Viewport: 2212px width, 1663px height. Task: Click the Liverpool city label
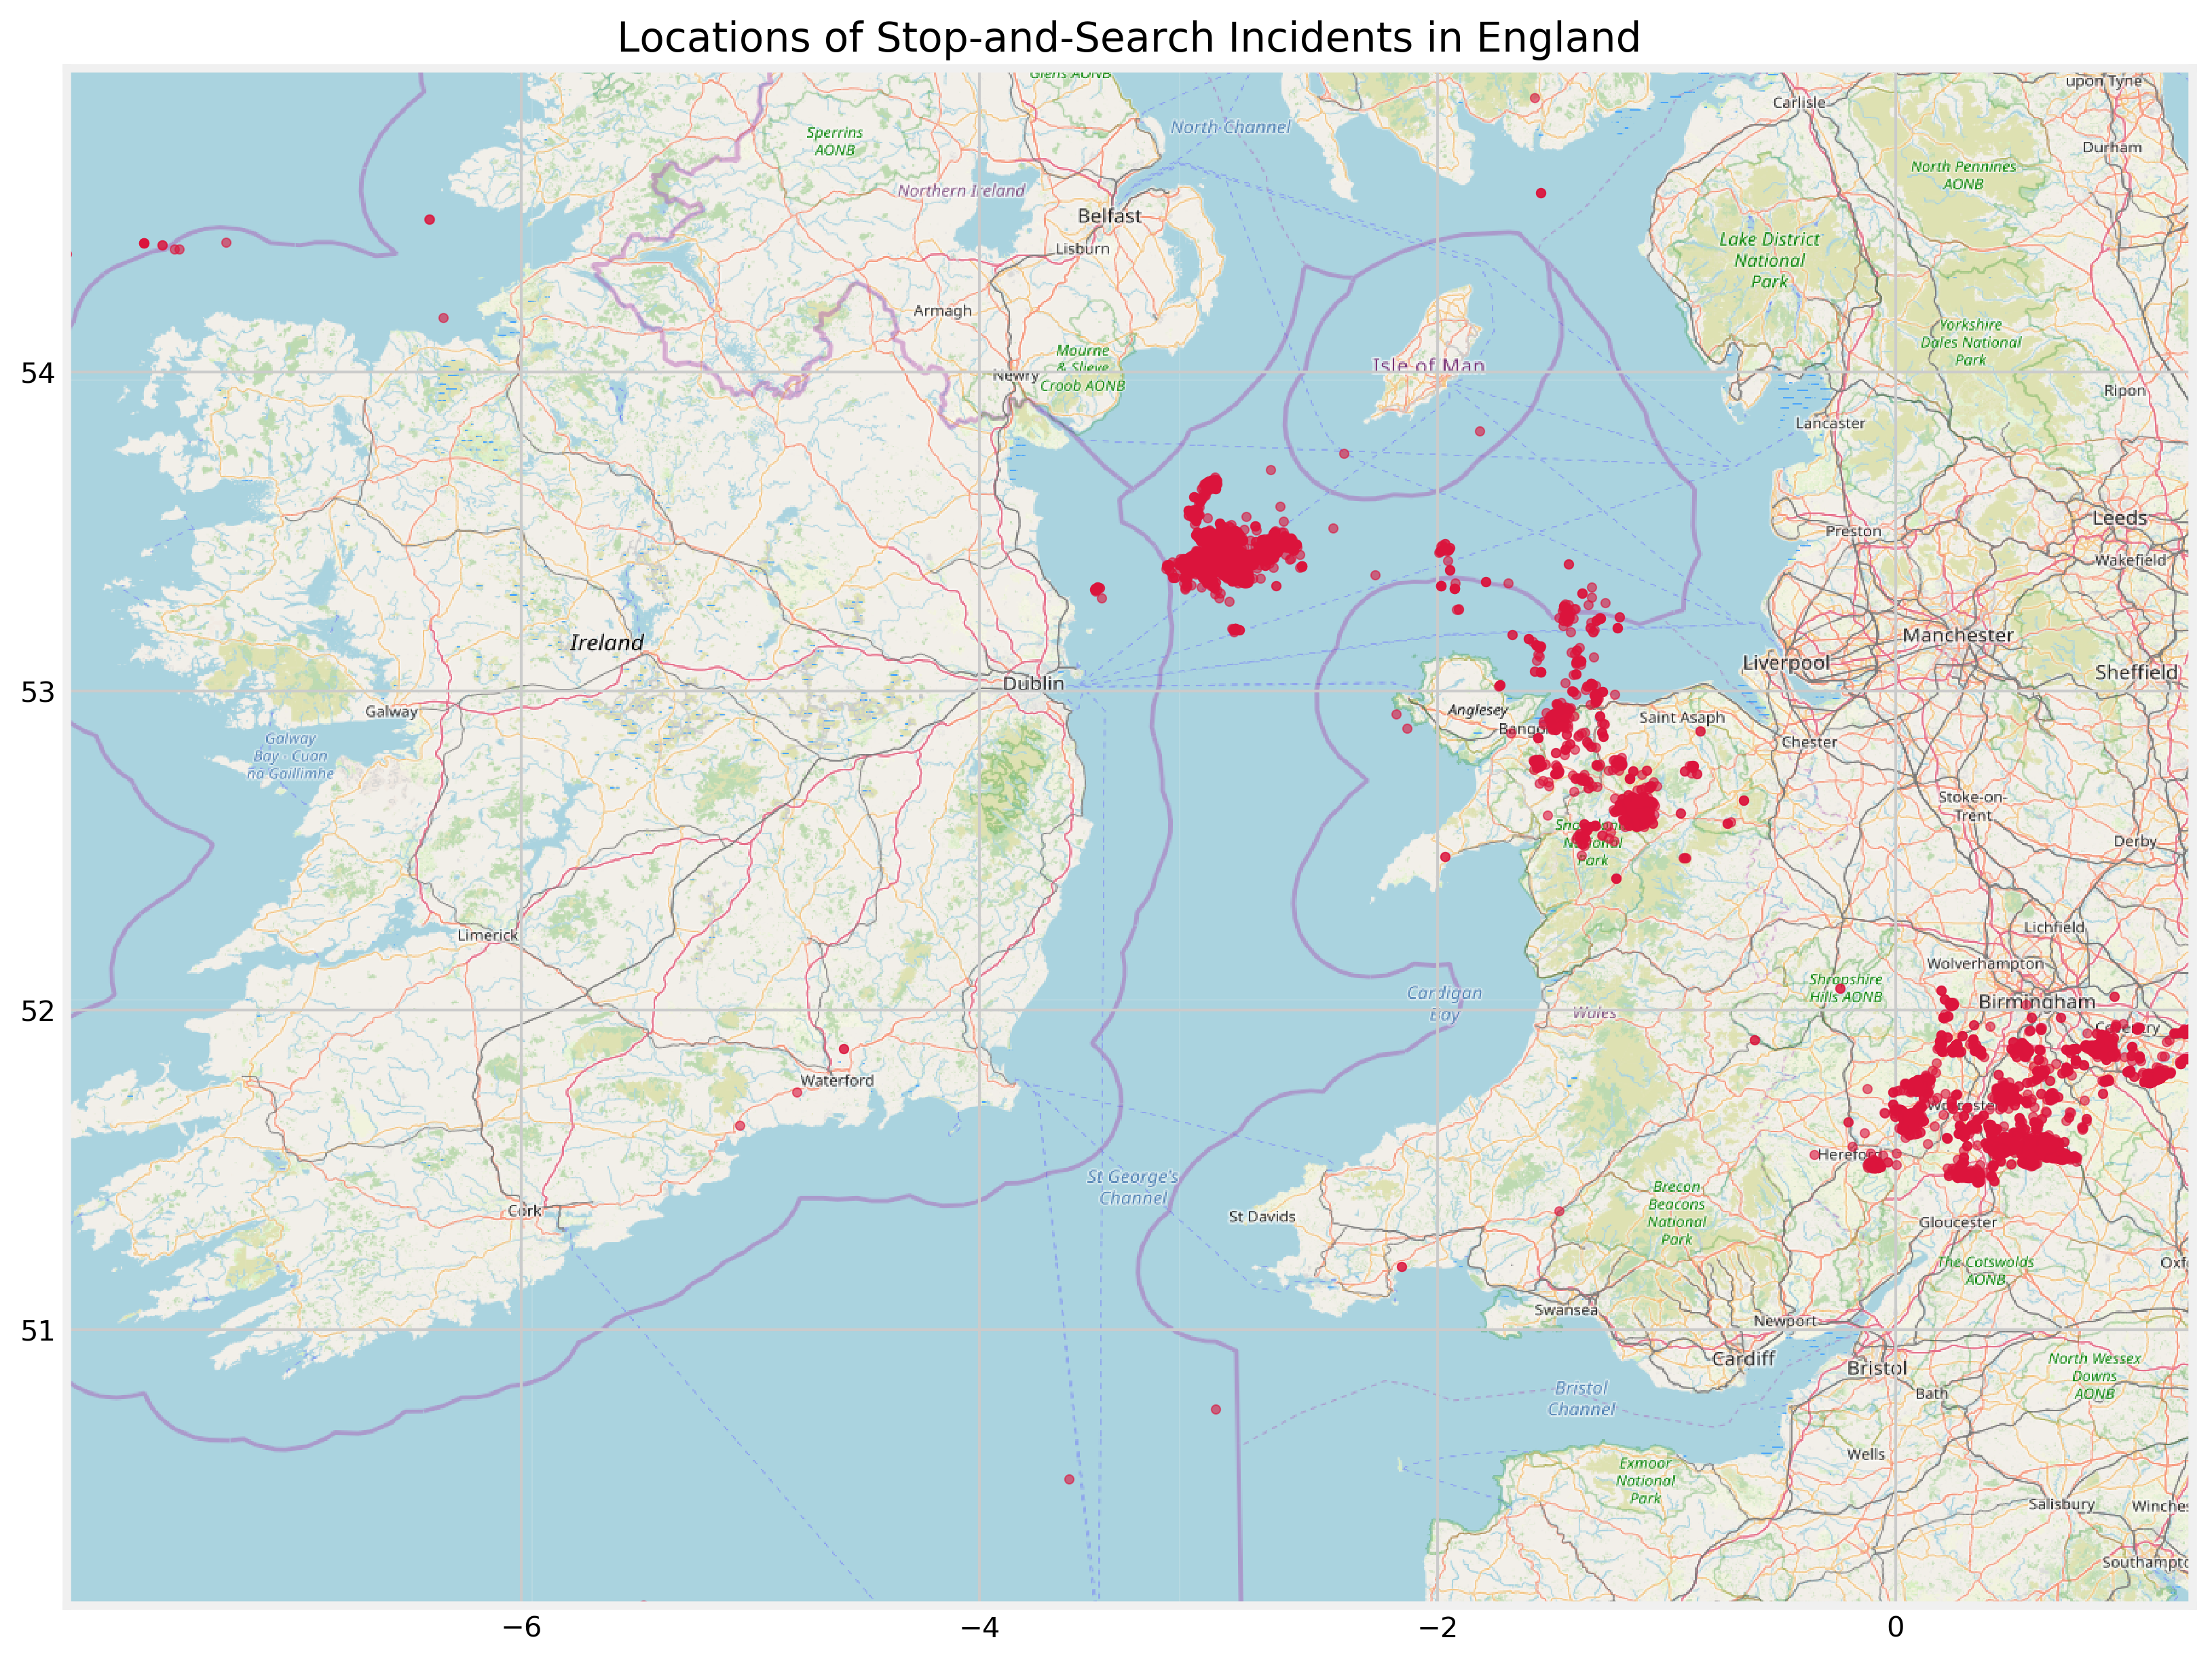coord(1786,663)
